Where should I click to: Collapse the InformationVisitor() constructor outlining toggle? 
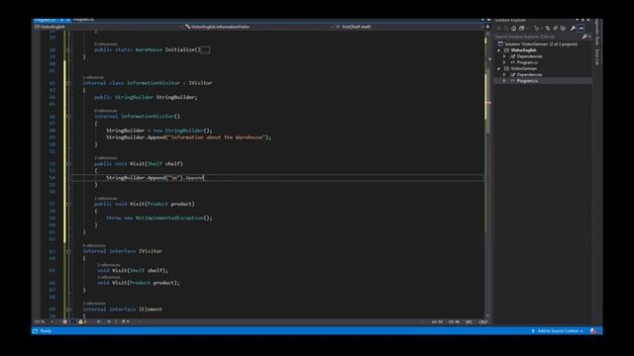pyautogui.click(x=68, y=117)
